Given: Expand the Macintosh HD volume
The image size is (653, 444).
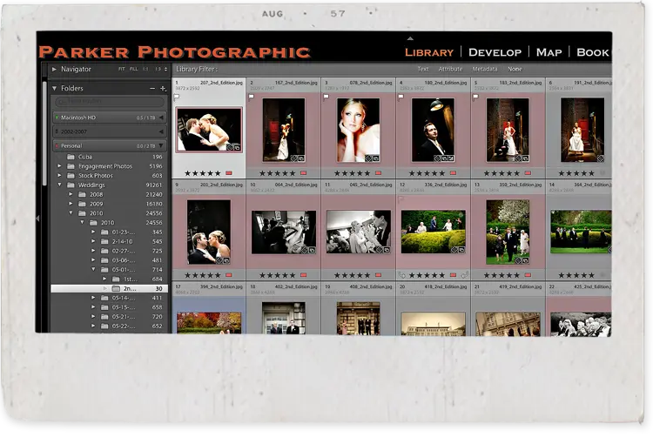Looking at the screenshot, I should click(161, 118).
